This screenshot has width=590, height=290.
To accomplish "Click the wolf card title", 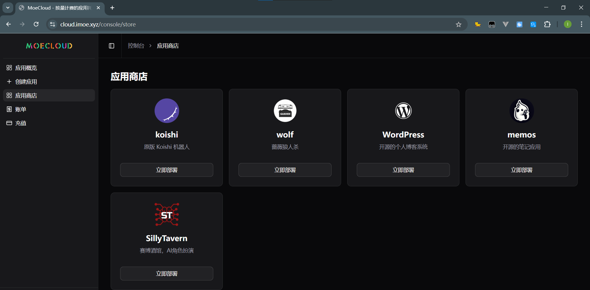I will [285, 135].
